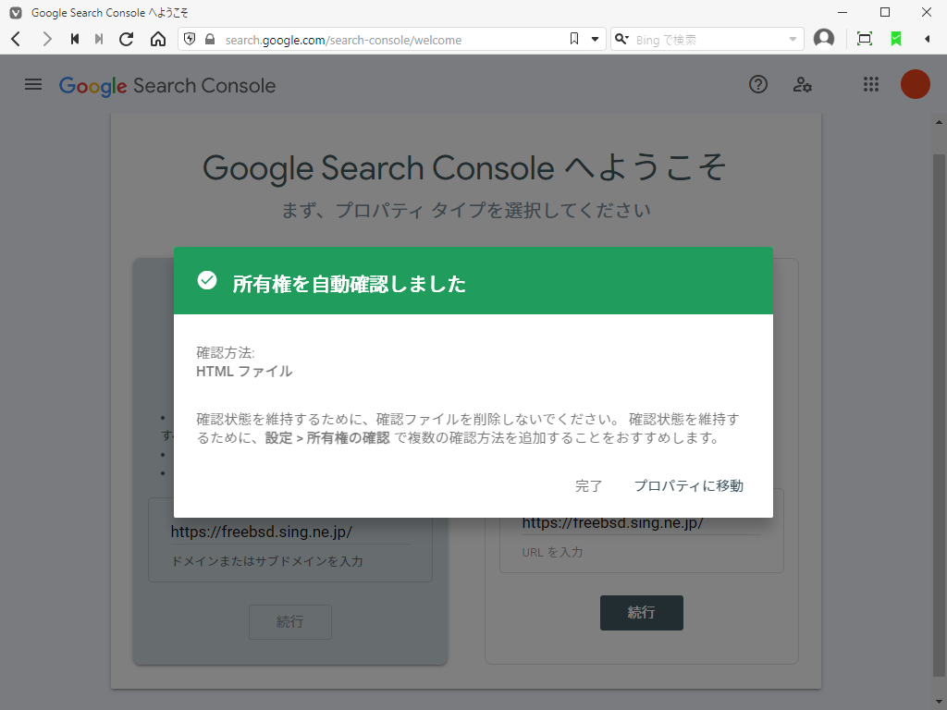Click the URL prefix input field
The height and width of the screenshot is (710, 947).
(x=642, y=524)
